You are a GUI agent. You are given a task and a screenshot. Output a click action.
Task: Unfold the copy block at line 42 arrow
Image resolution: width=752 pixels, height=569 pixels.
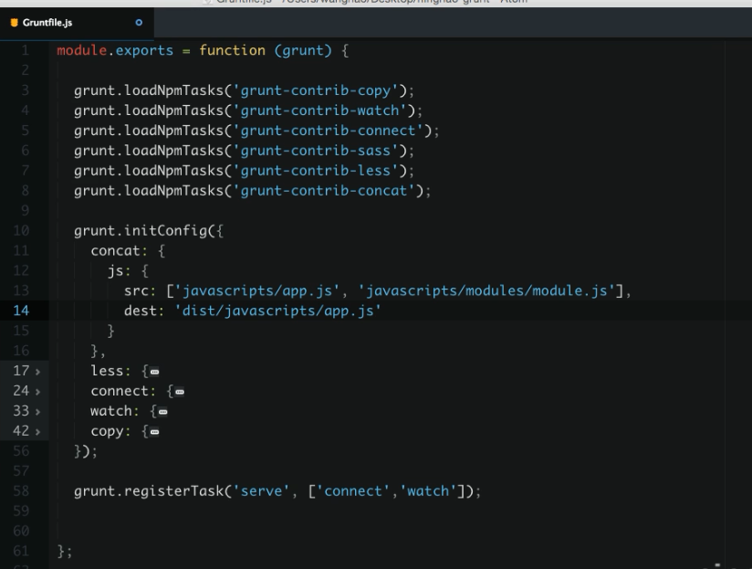(37, 431)
